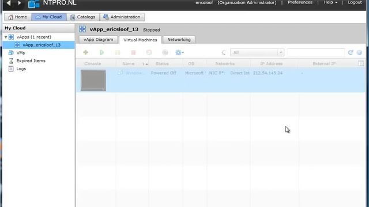The width and height of the screenshot is (369, 207).
Task: Click the vApps (1 recent) node
Action: (33, 37)
